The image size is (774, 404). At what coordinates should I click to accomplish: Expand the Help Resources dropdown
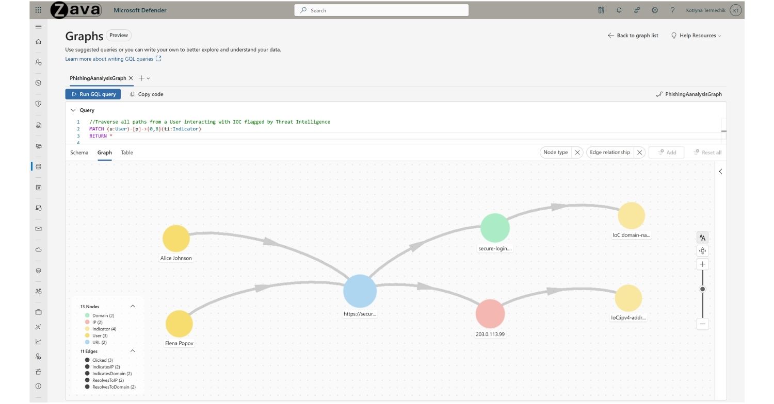[x=696, y=36]
